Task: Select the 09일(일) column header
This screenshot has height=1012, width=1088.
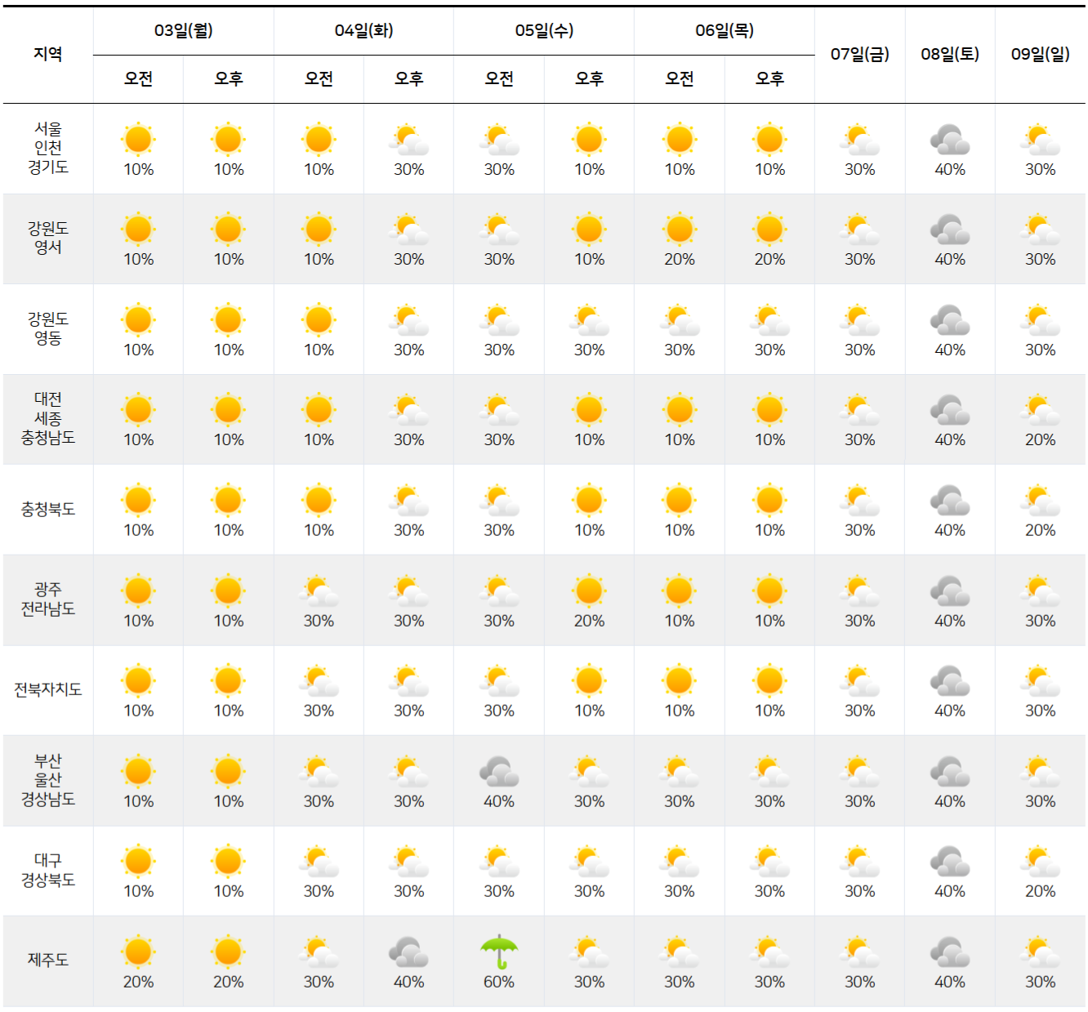Action: 1040,54
